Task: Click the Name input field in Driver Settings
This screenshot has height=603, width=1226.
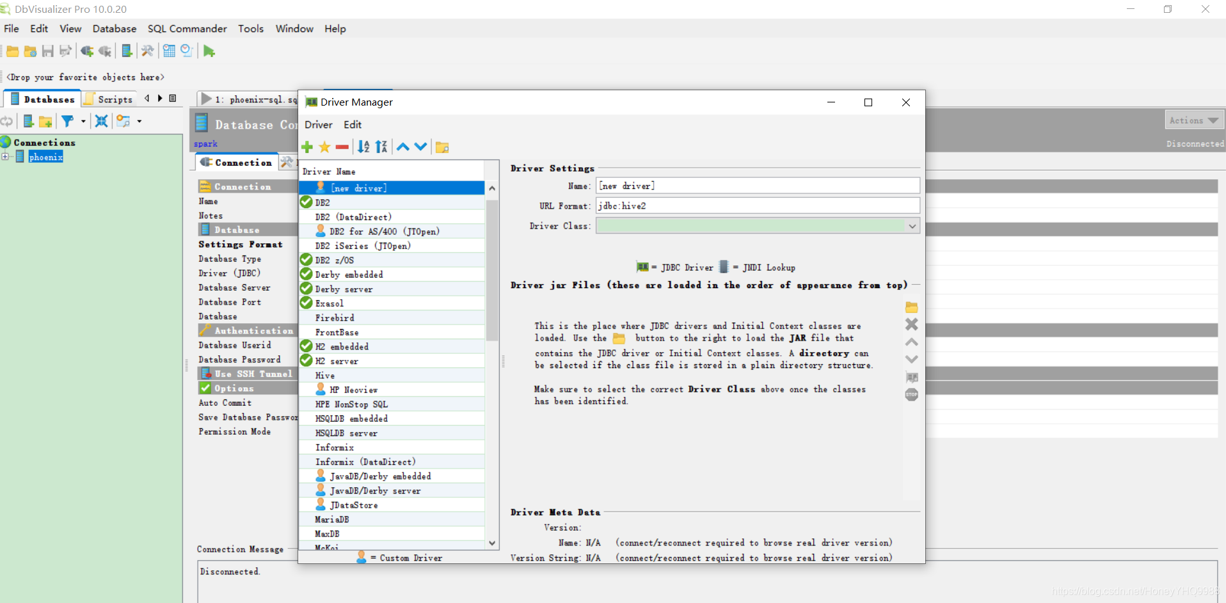Action: point(758,186)
